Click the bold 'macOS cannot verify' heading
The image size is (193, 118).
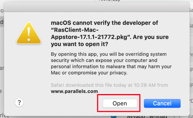point(104,23)
